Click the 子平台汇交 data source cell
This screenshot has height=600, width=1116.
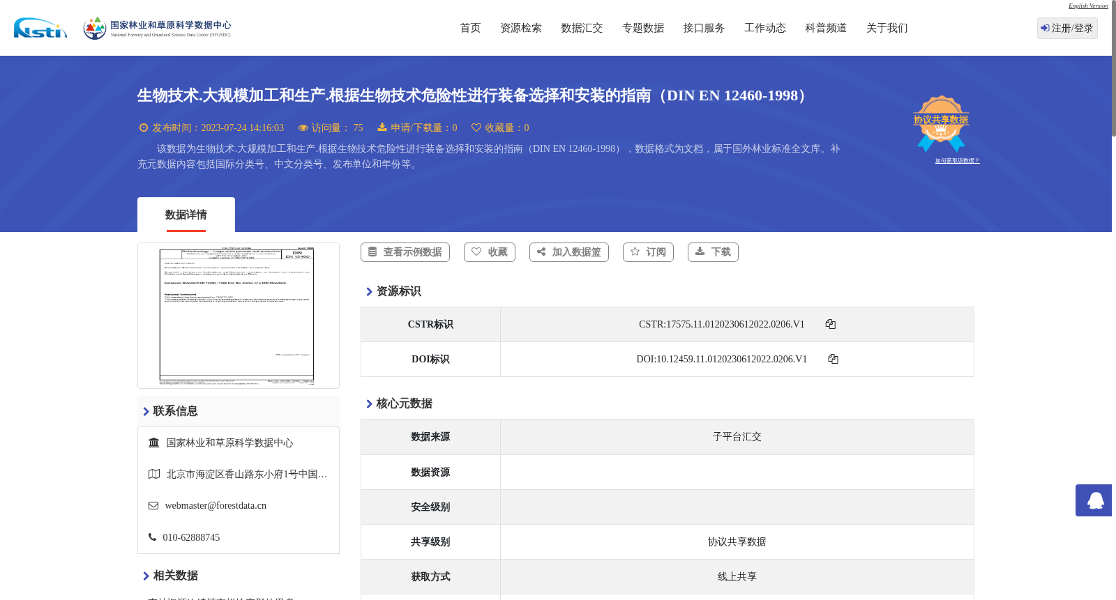click(737, 437)
